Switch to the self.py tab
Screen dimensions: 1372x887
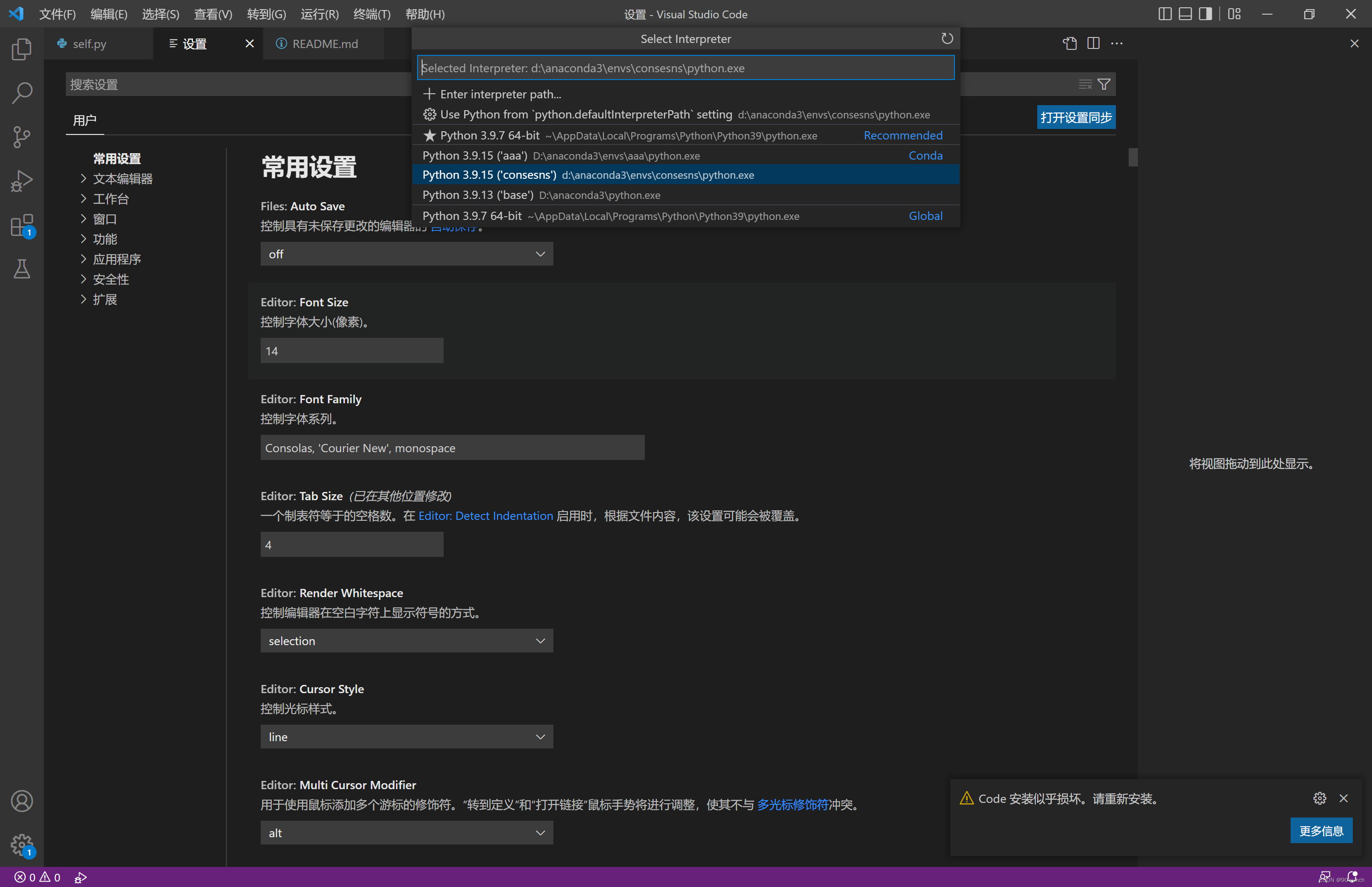tap(89, 44)
